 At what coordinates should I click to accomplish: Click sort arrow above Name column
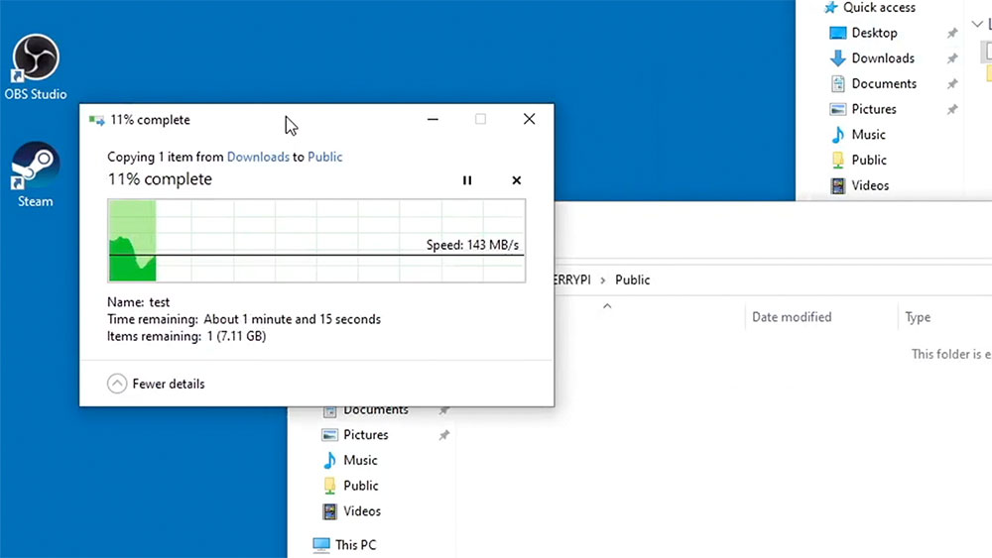[607, 306]
